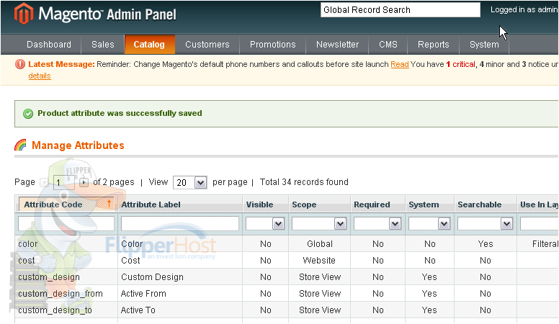Open the Newsletter menu
Viewport: 559px width, 324px height.
pos(337,45)
